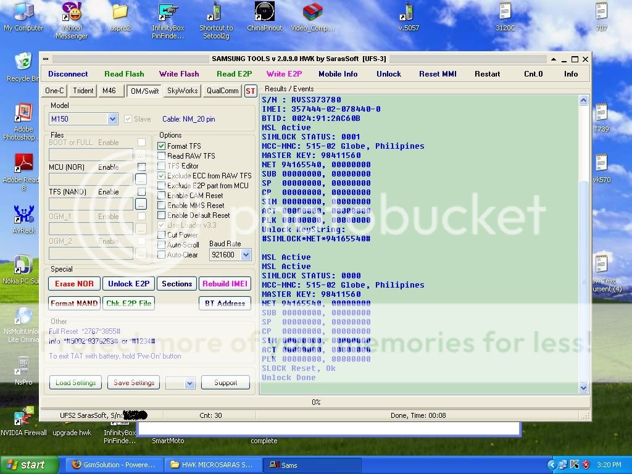The height and width of the screenshot is (474, 632).
Task: Open system menu icon of Samsung Tools
Action: (x=46, y=59)
